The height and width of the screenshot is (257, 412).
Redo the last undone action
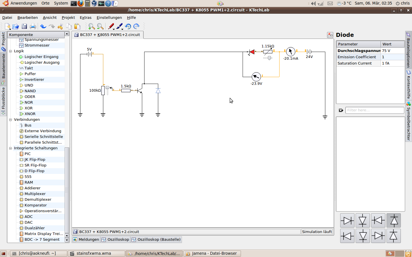click(51, 27)
